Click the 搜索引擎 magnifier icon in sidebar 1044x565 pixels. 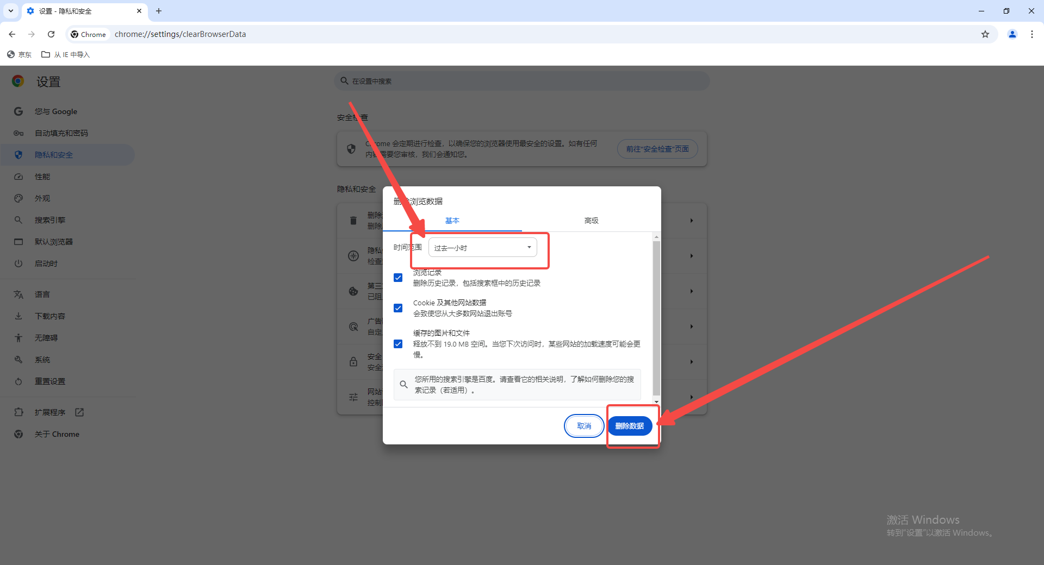click(18, 220)
